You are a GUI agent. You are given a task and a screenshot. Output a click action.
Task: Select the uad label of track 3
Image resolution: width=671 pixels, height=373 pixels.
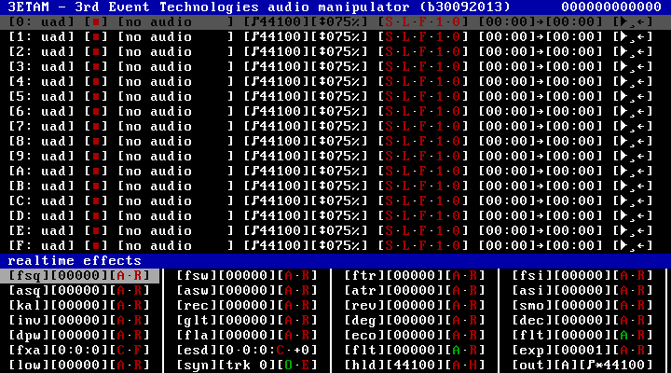pyautogui.click(x=54, y=67)
